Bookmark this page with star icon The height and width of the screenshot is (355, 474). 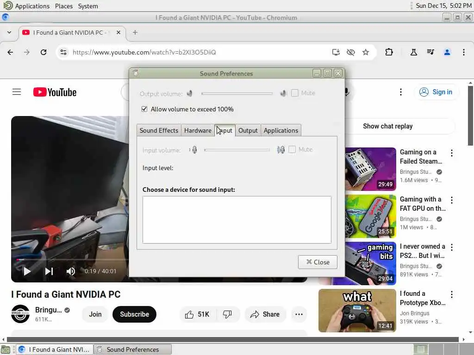pos(366,52)
